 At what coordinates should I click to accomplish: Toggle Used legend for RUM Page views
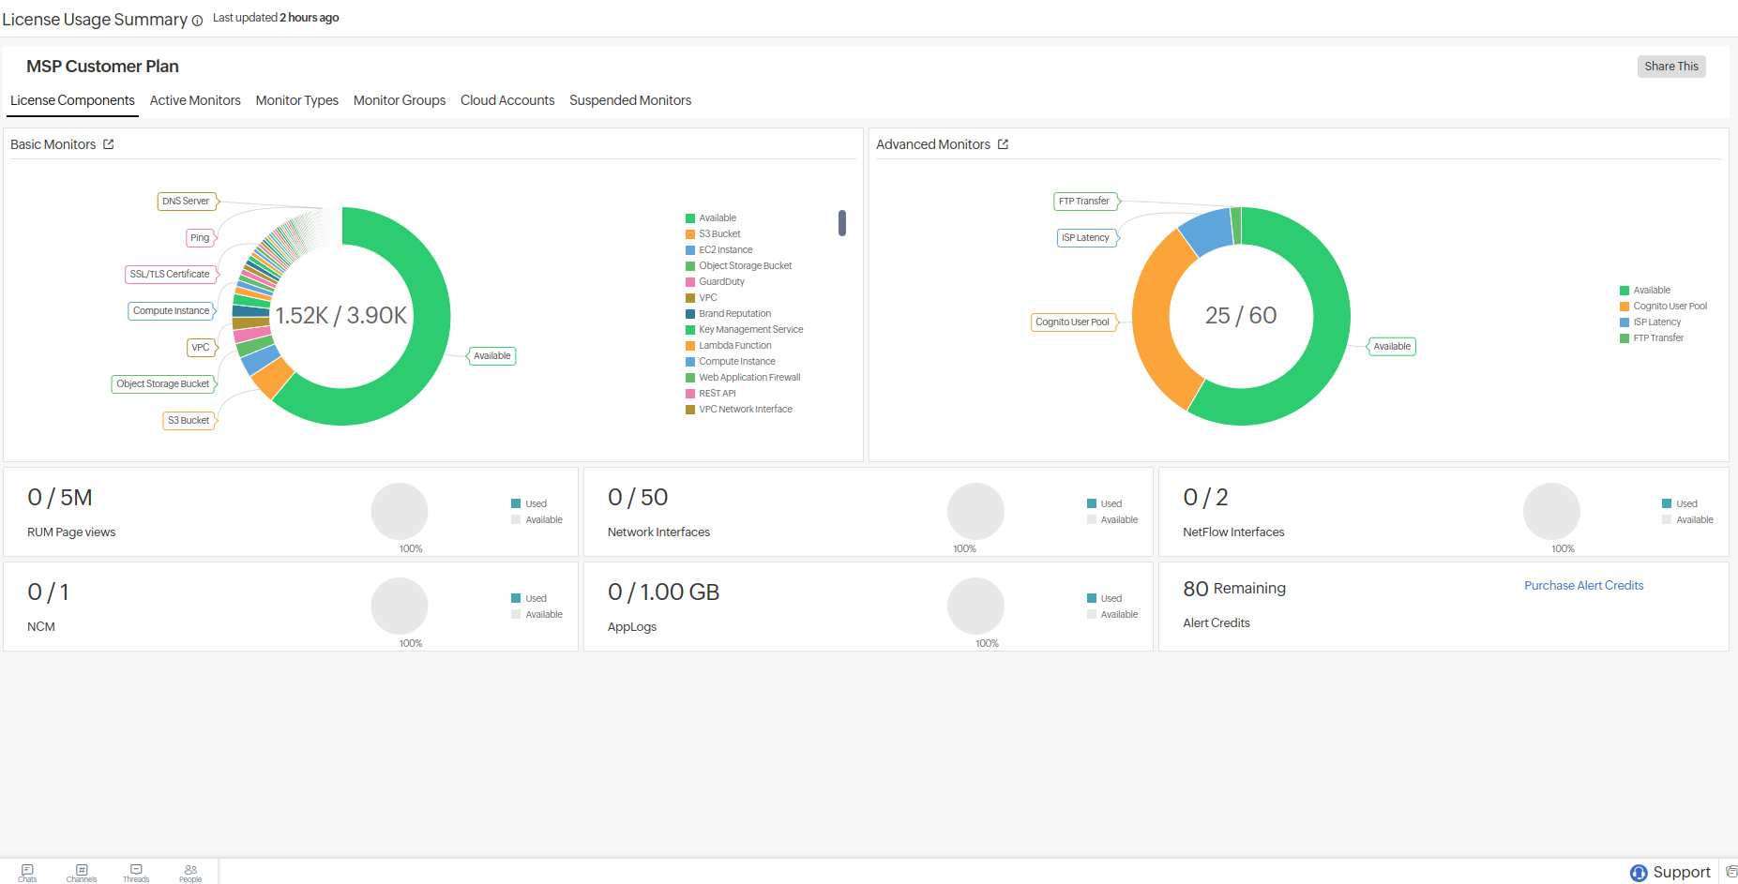tap(536, 504)
